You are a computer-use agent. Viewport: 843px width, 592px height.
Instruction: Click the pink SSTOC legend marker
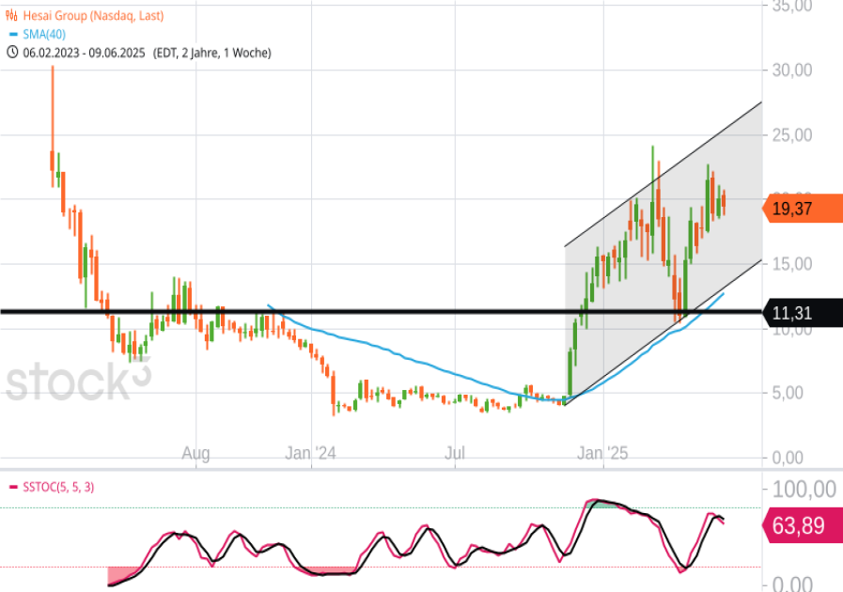tap(13, 487)
